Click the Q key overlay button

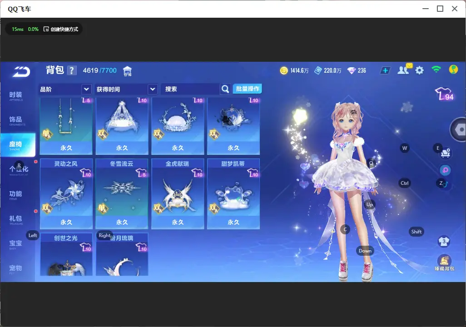(x=371, y=163)
